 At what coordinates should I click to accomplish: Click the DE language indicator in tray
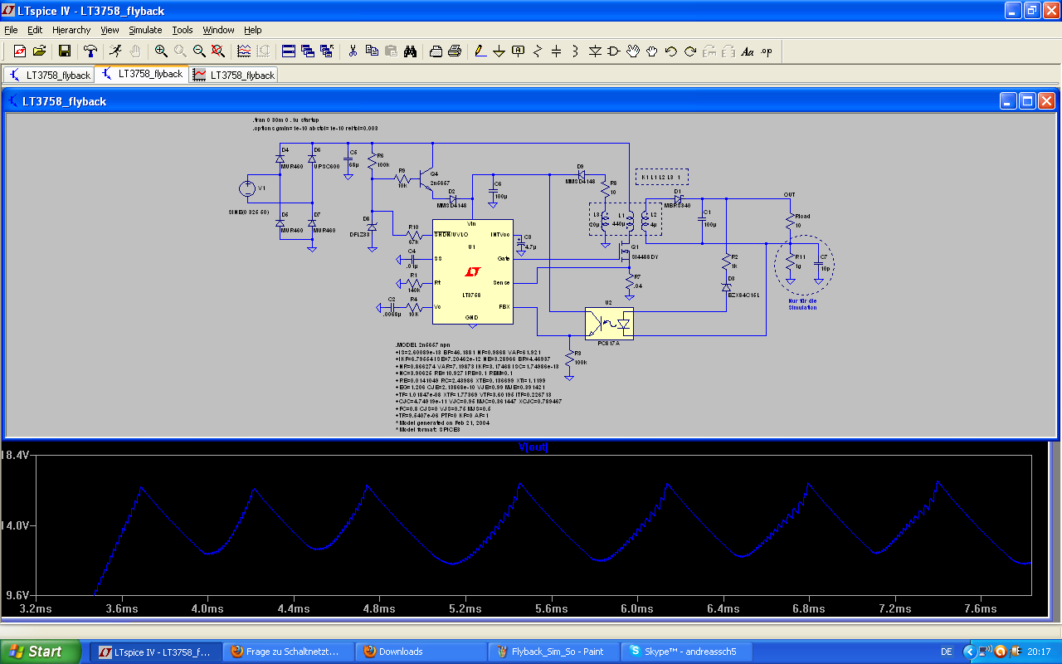tap(947, 652)
